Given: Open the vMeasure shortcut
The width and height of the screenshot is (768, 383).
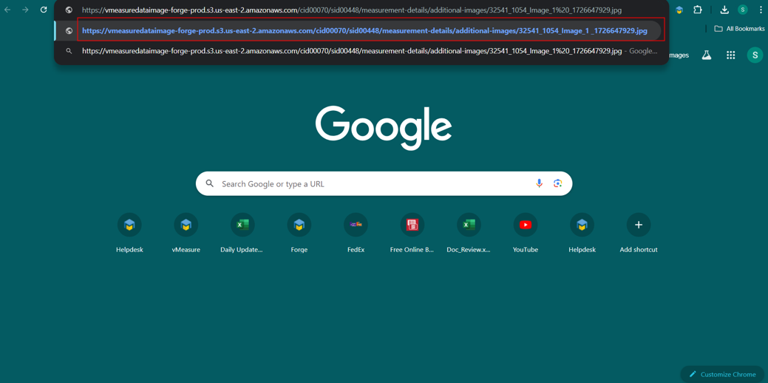Looking at the screenshot, I should tap(186, 233).
